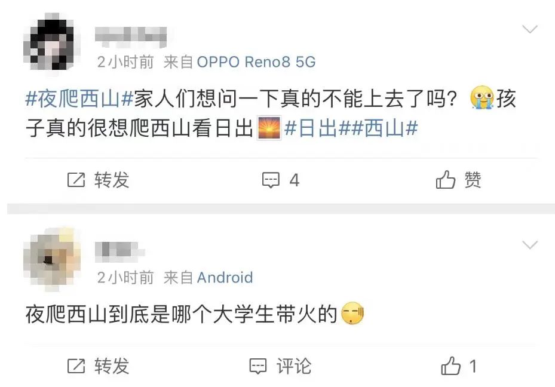Viewport: 555px width, 387px height.
Task: Open the chevron menu on the Android post
Action: click(x=529, y=244)
